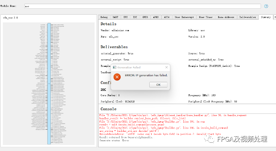This screenshot has width=276, height=151.
Task: Select the SPI tab
Action: (125, 17)
